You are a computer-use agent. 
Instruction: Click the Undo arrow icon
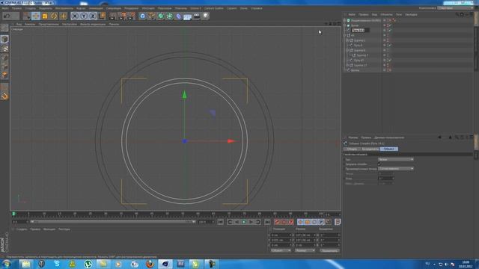(7, 16)
